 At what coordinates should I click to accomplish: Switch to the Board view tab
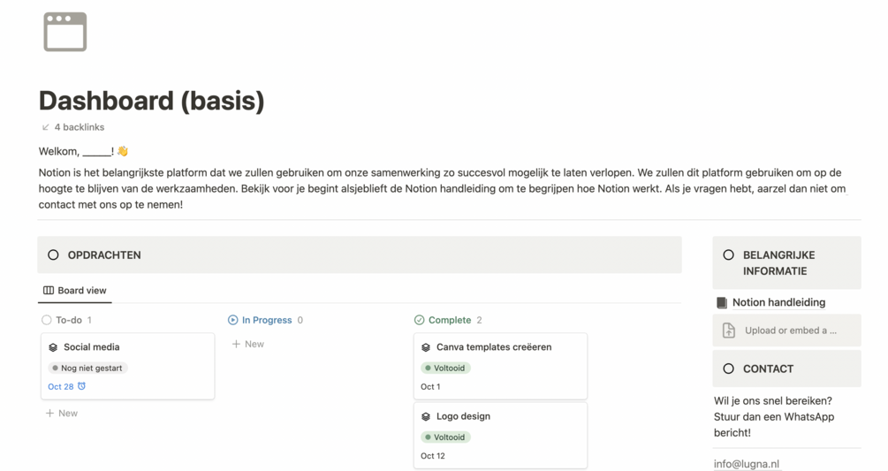75,290
